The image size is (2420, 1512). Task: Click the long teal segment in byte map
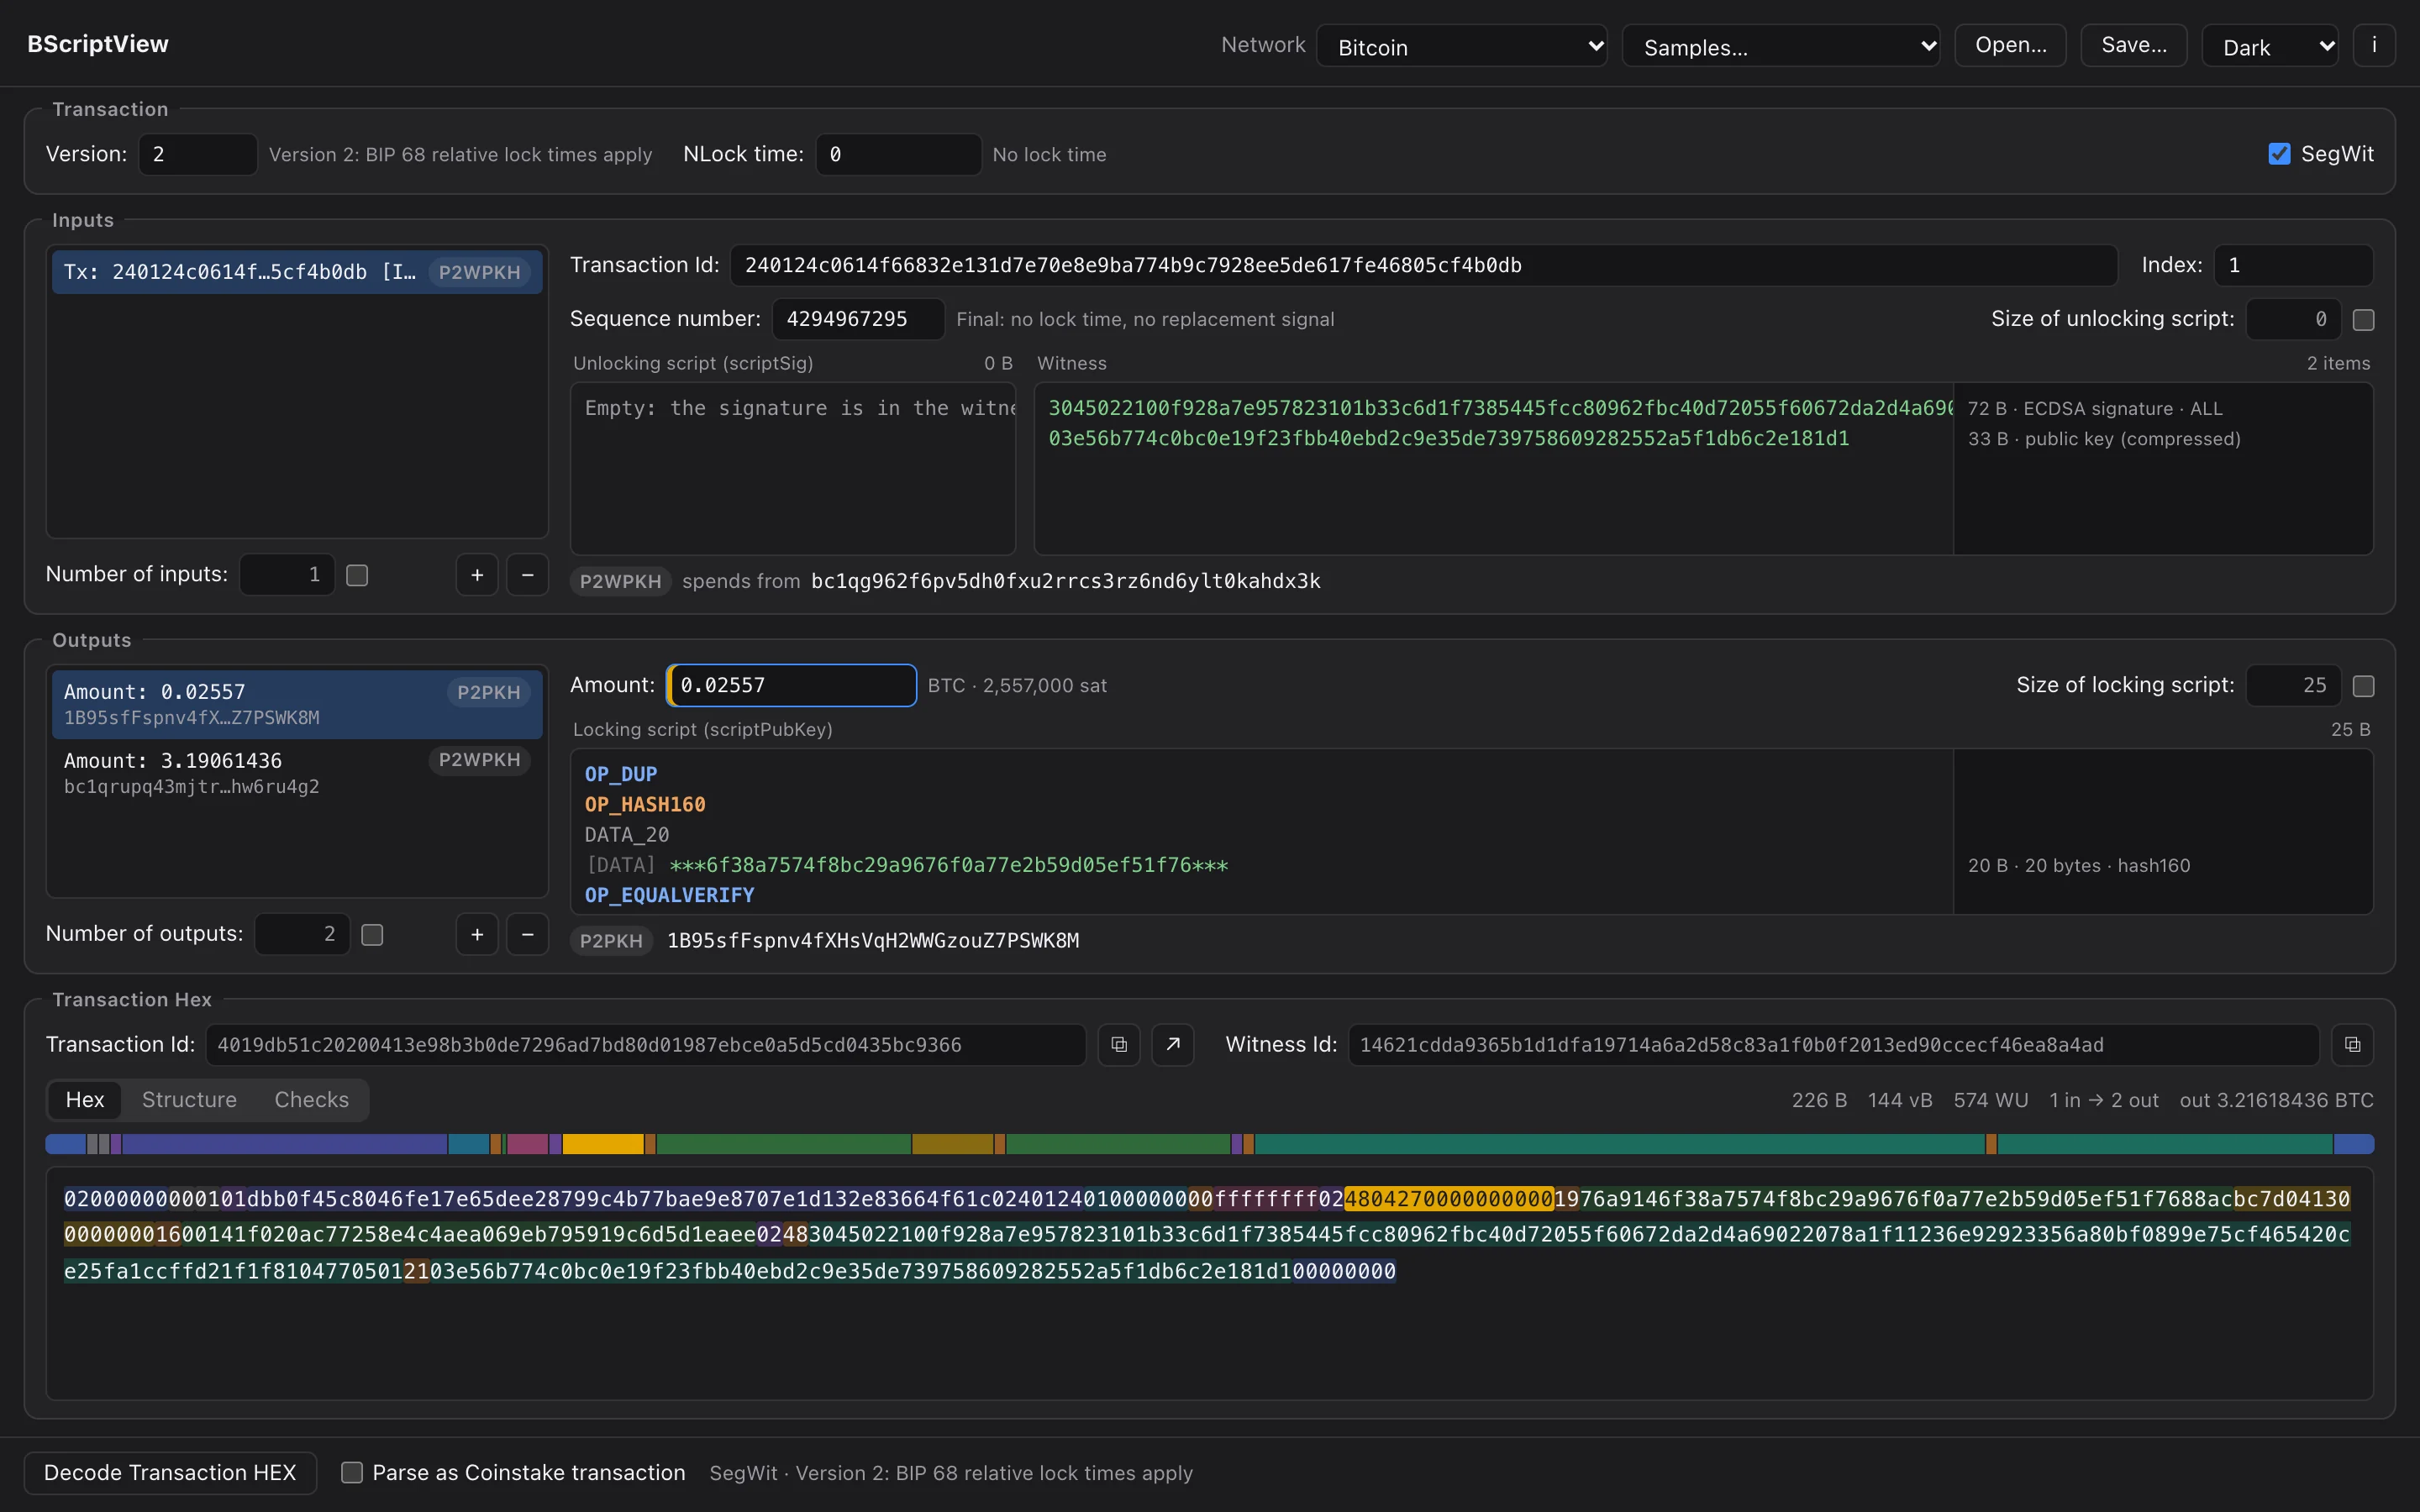1619,1144
